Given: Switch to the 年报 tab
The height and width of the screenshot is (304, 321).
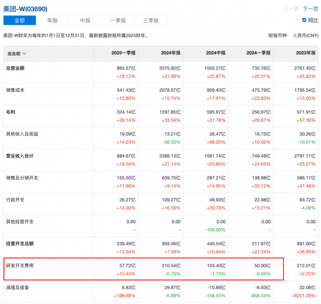Looking at the screenshot, I should tap(53, 21).
